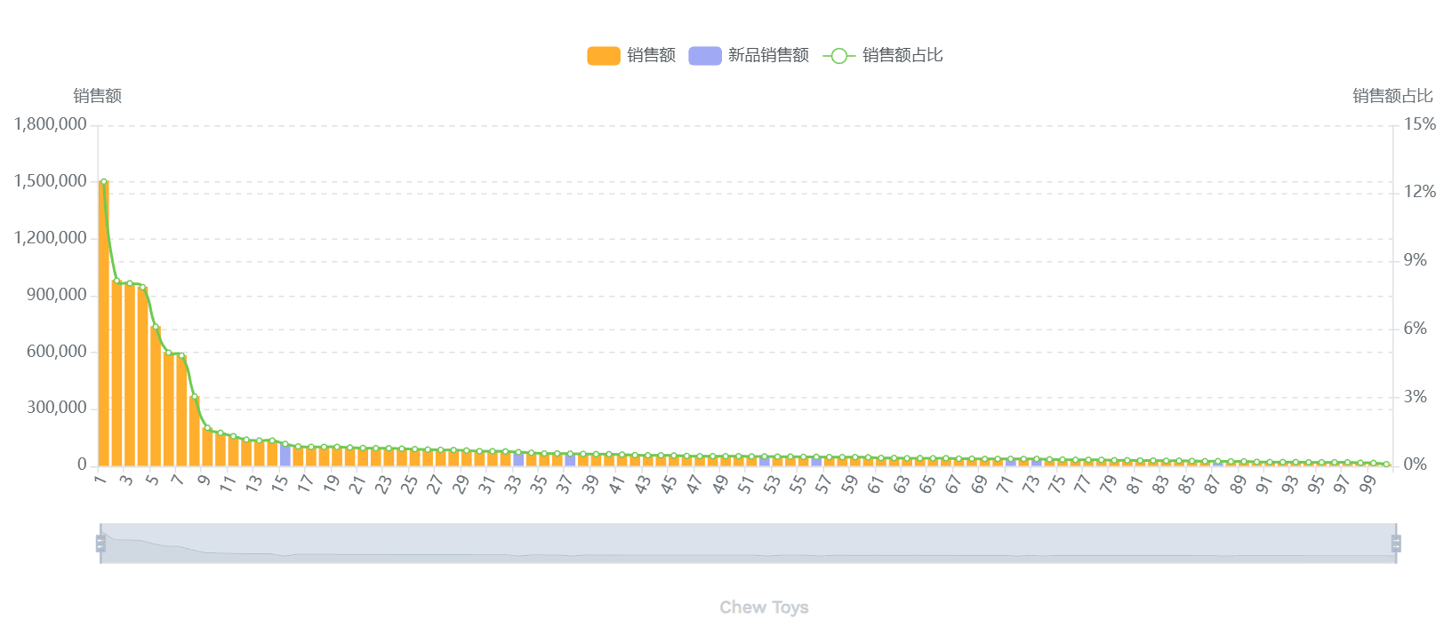This screenshot has height=627, width=1436.
Task: Click the green 销售额占比 legend line marker
Action: click(x=838, y=56)
